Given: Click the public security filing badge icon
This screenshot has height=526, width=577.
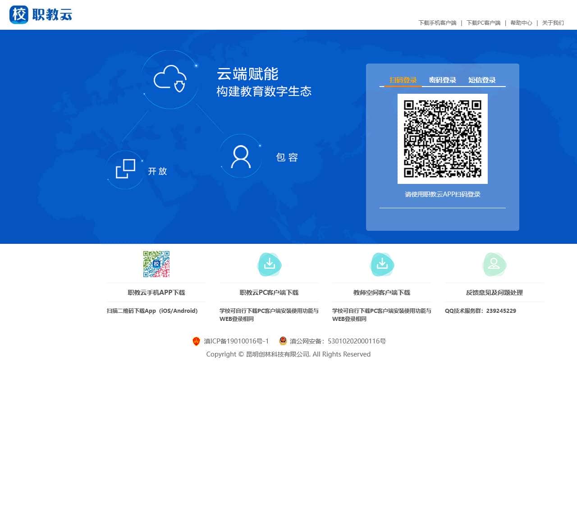Looking at the screenshot, I should pyautogui.click(x=283, y=341).
